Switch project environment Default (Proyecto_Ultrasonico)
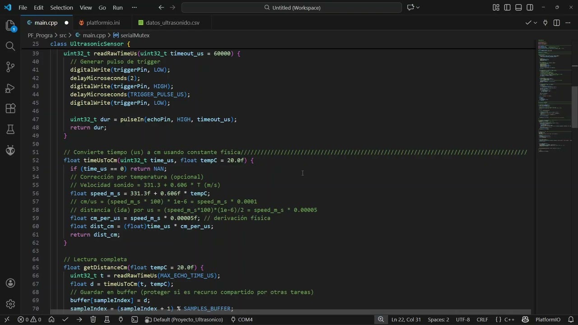The height and width of the screenshot is (325, 578). pyautogui.click(x=184, y=320)
